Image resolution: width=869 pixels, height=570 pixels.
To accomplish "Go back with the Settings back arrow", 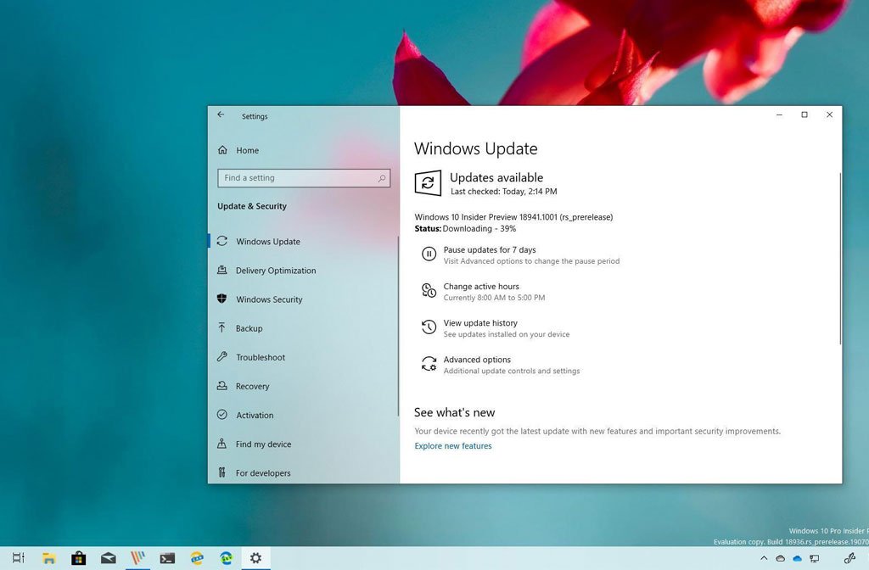I will point(221,115).
